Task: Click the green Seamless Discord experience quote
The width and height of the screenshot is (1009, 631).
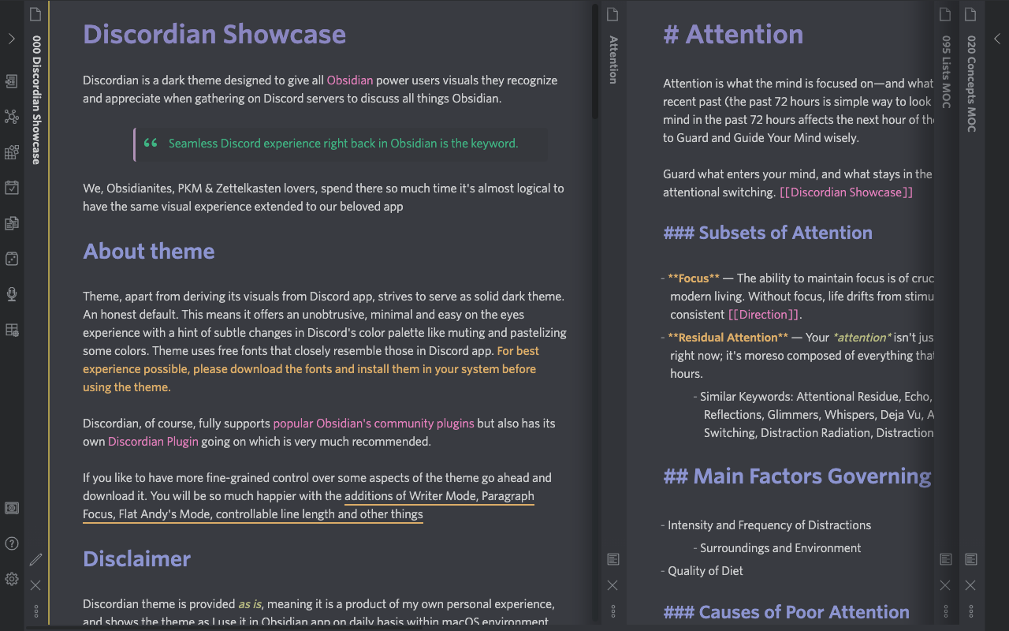Action: (x=343, y=144)
